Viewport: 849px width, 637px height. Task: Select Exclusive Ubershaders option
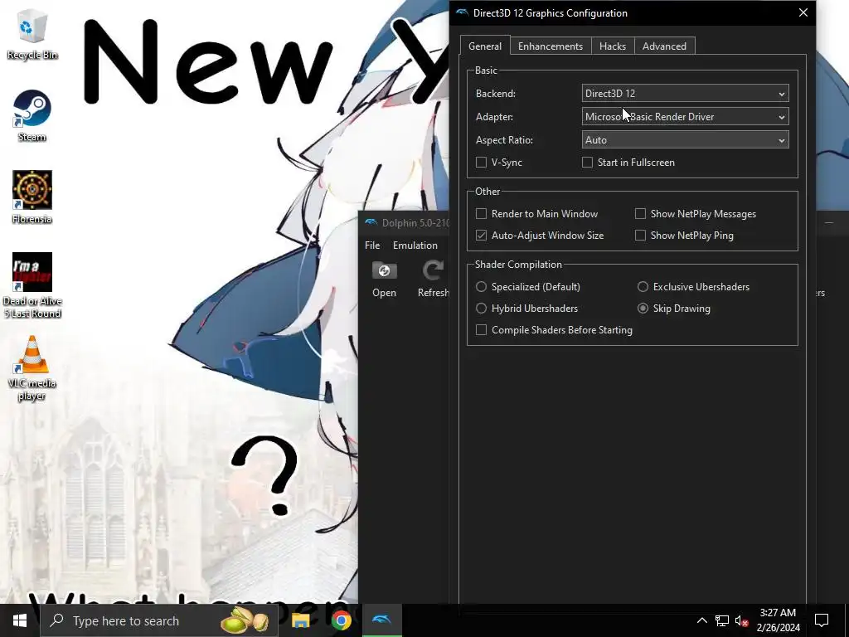coord(643,286)
